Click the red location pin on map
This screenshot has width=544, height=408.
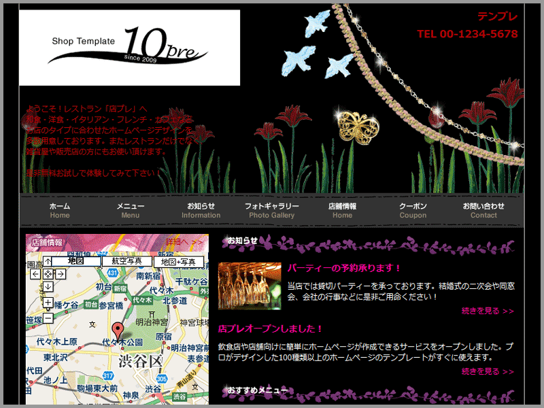[118, 331]
